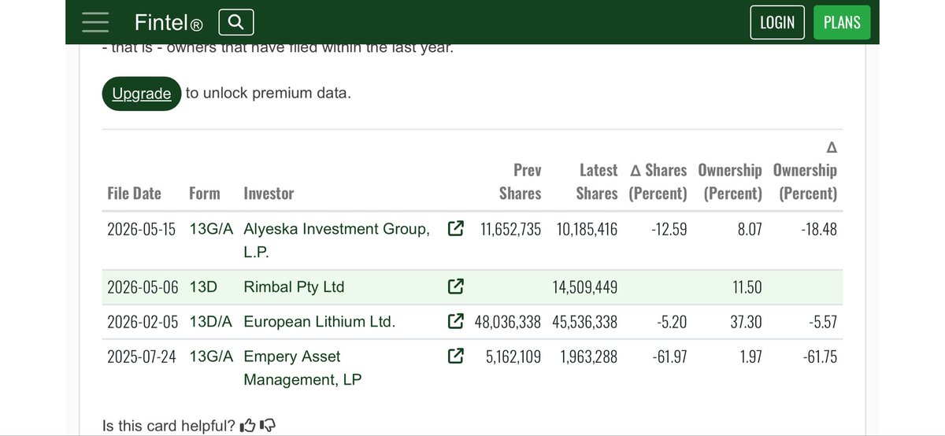This screenshot has width=945, height=436.
Task: Give thumbs down to this card
Action: click(268, 426)
